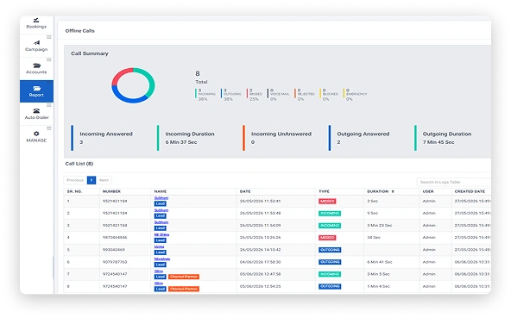This screenshot has height=318, width=511.
Task: Sort by the TYPE column header
Action: point(324,191)
